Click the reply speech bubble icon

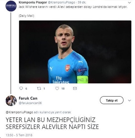(x=21, y=88)
